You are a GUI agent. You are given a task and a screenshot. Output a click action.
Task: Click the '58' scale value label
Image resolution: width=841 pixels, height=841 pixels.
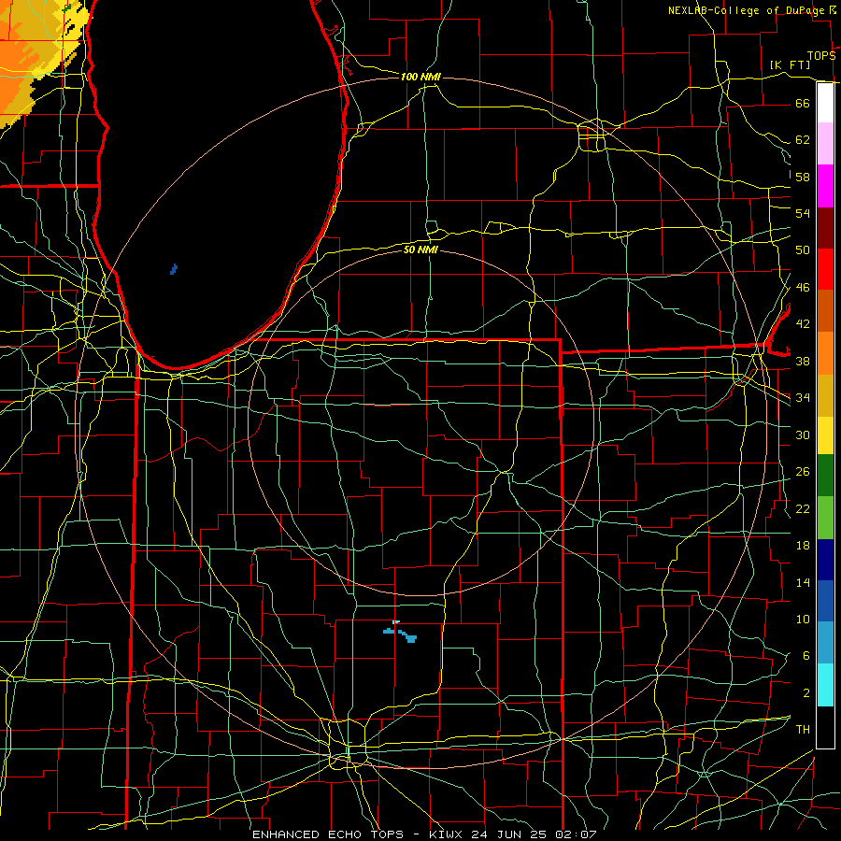803,177
